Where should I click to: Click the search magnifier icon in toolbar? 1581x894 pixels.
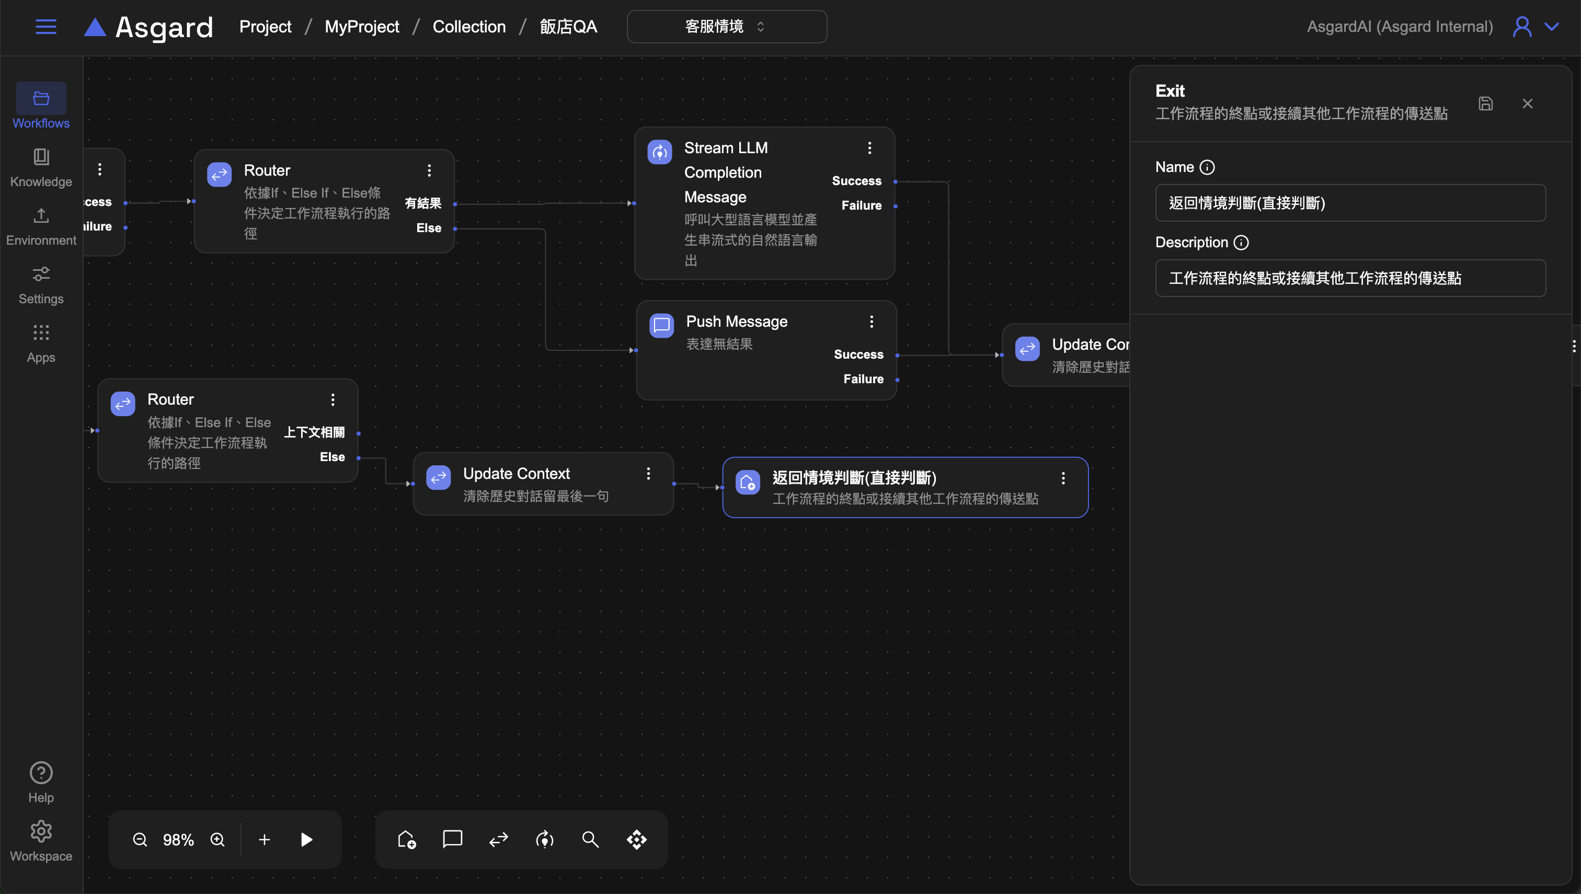(x=590, y=839)
